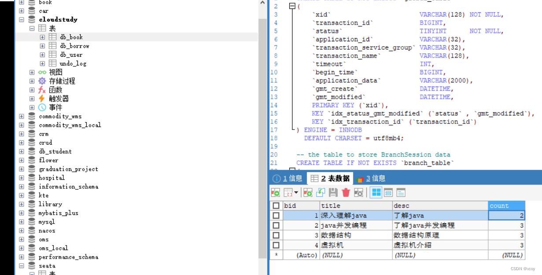Screen dimensions: 542x275
Task: Click the flower database cylinder icon
Action: [31, 160]
